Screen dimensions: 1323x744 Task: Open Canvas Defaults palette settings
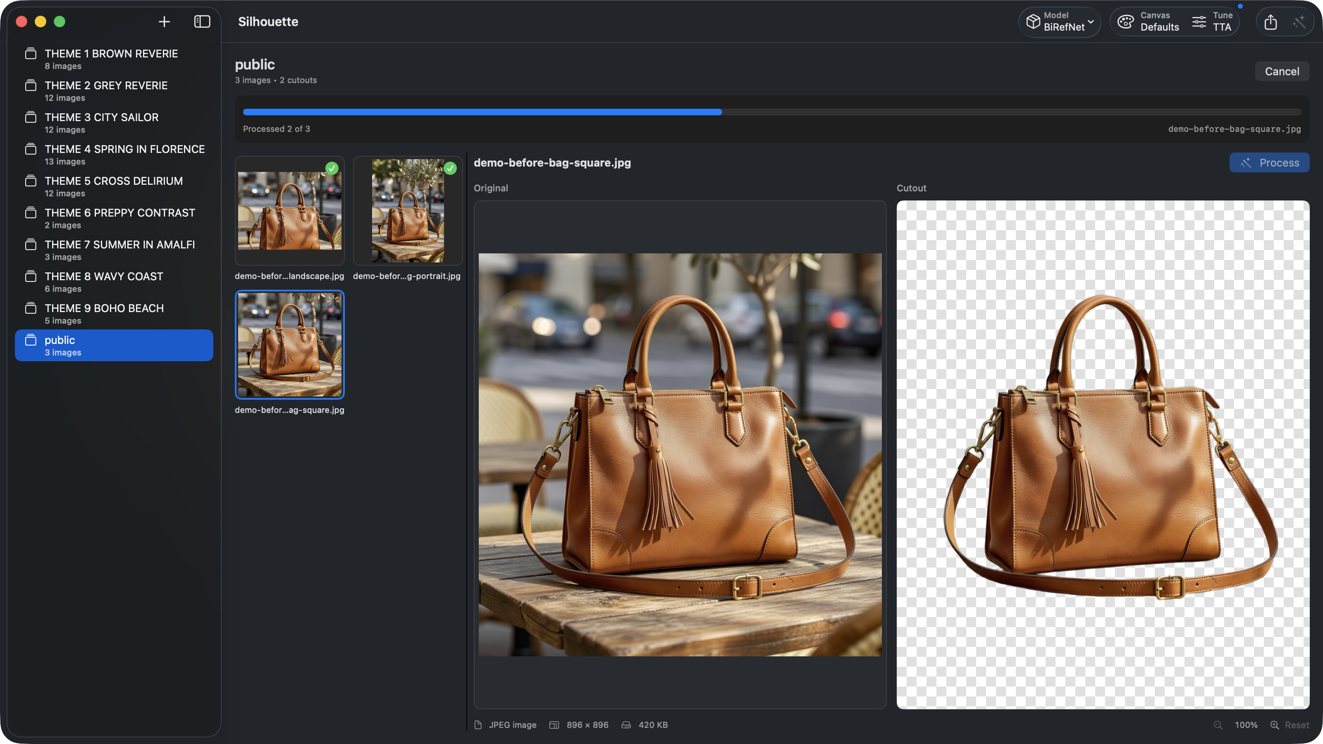(1125, 21)
